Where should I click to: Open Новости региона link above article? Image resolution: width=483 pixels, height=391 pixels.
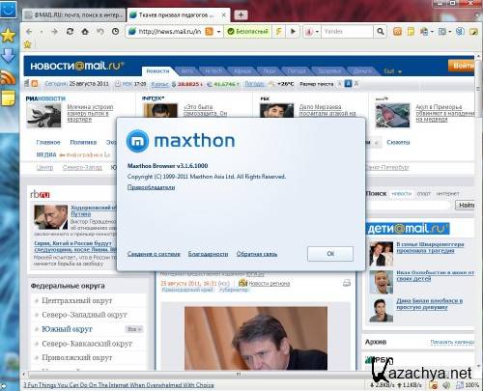pyautogui.click(x=270, y=284)
